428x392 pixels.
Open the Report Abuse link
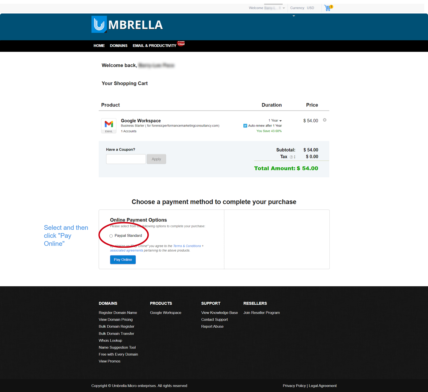212,326
